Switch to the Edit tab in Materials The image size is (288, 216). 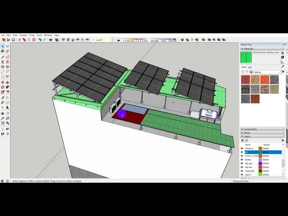click(250, 67)
